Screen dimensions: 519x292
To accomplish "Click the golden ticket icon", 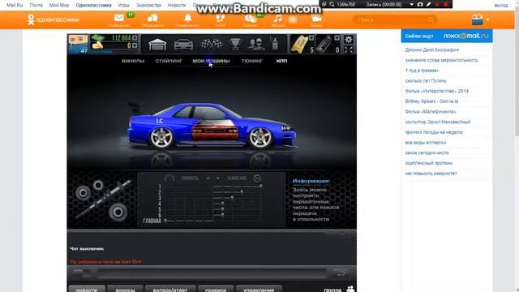I will coord(299,45).
